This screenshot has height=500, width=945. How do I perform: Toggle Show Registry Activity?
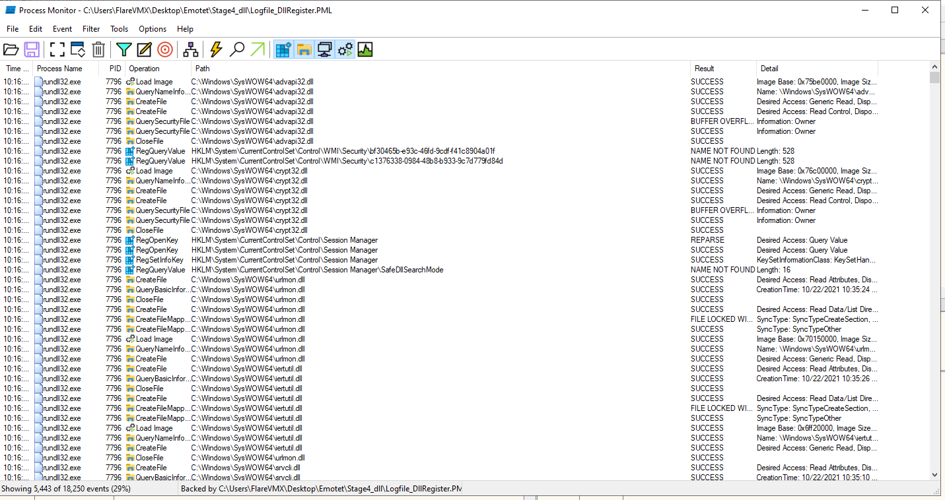pyautogui.click(x=283, y=49)
